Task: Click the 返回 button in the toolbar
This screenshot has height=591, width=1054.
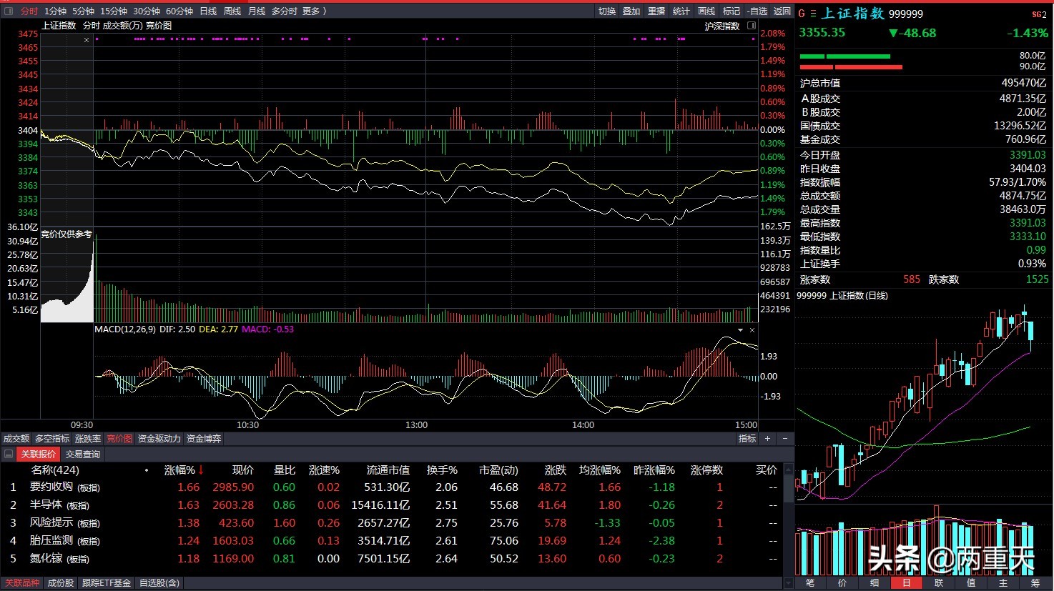Action: coord(782,11)
